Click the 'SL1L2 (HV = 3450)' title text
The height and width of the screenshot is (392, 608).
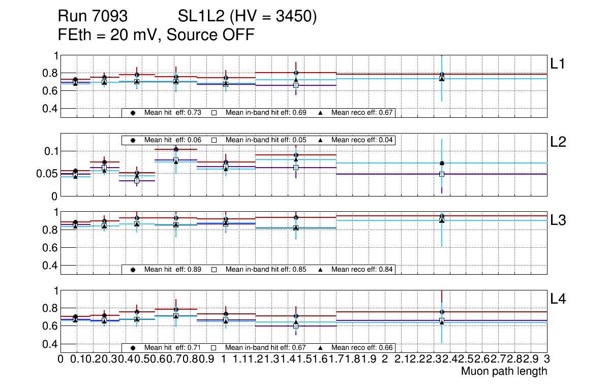[247, 17]
